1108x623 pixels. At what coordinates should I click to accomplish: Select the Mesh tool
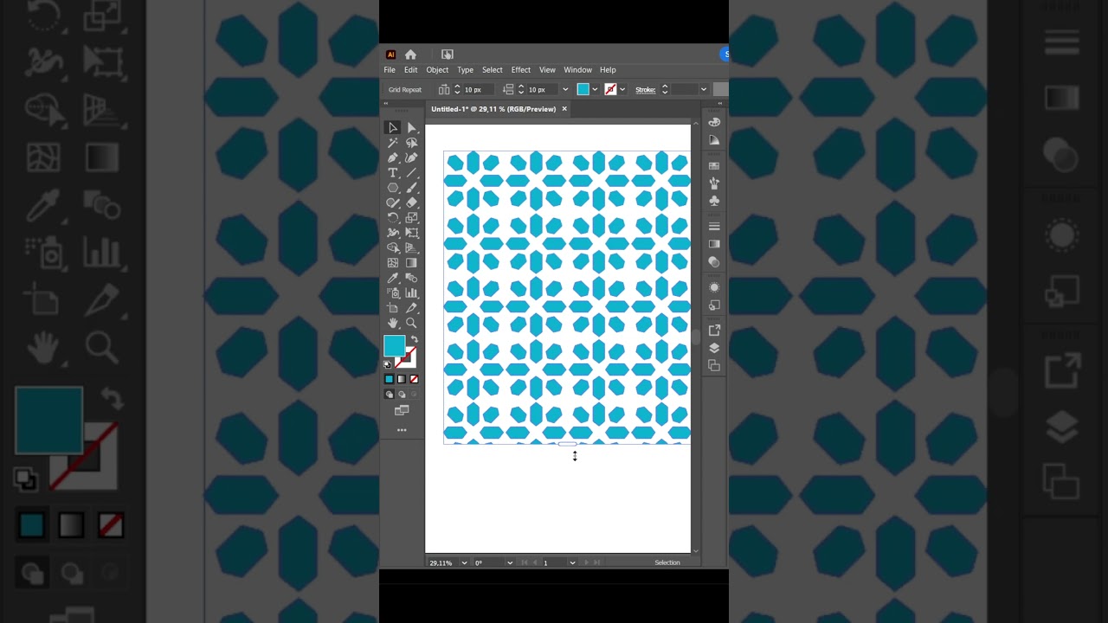(x=393, y=263)
